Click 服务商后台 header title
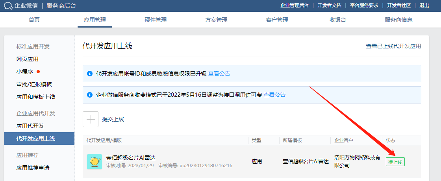 click(61, 6)
